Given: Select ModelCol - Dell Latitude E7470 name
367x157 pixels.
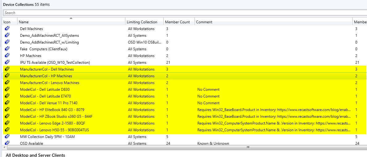Looking at the screenshot, I should 45,96.
